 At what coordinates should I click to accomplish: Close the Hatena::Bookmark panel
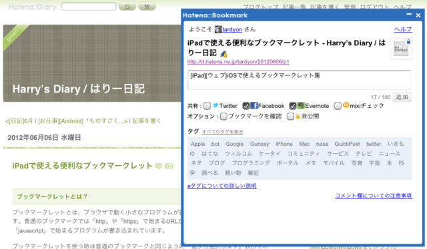[x=418, y=15]
